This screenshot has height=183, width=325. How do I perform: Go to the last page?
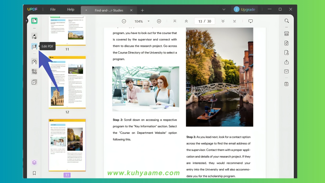click(234, 21)
